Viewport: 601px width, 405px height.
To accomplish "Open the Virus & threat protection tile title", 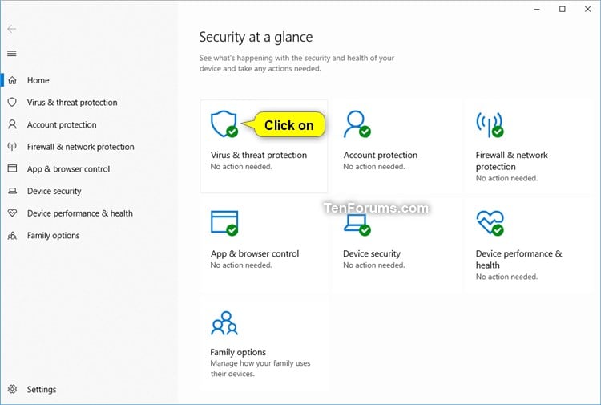I will point(259,155).
